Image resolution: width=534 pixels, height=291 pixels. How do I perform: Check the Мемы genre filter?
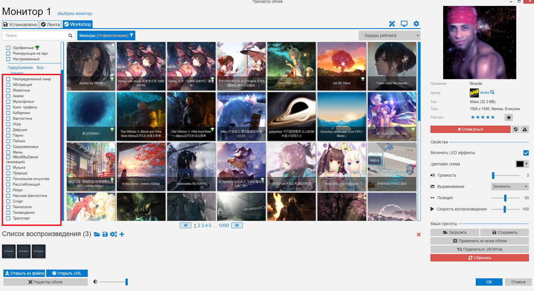(x=8, y=152)
